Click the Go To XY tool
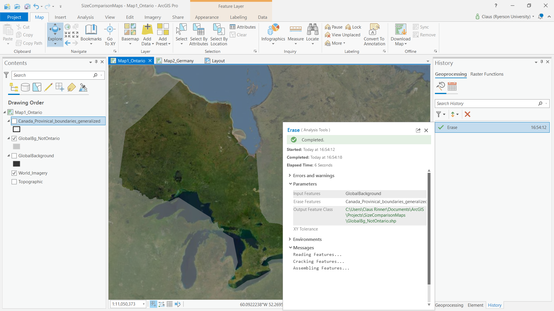The height and width of the screenshot is (311, 554). coord(110,34)
